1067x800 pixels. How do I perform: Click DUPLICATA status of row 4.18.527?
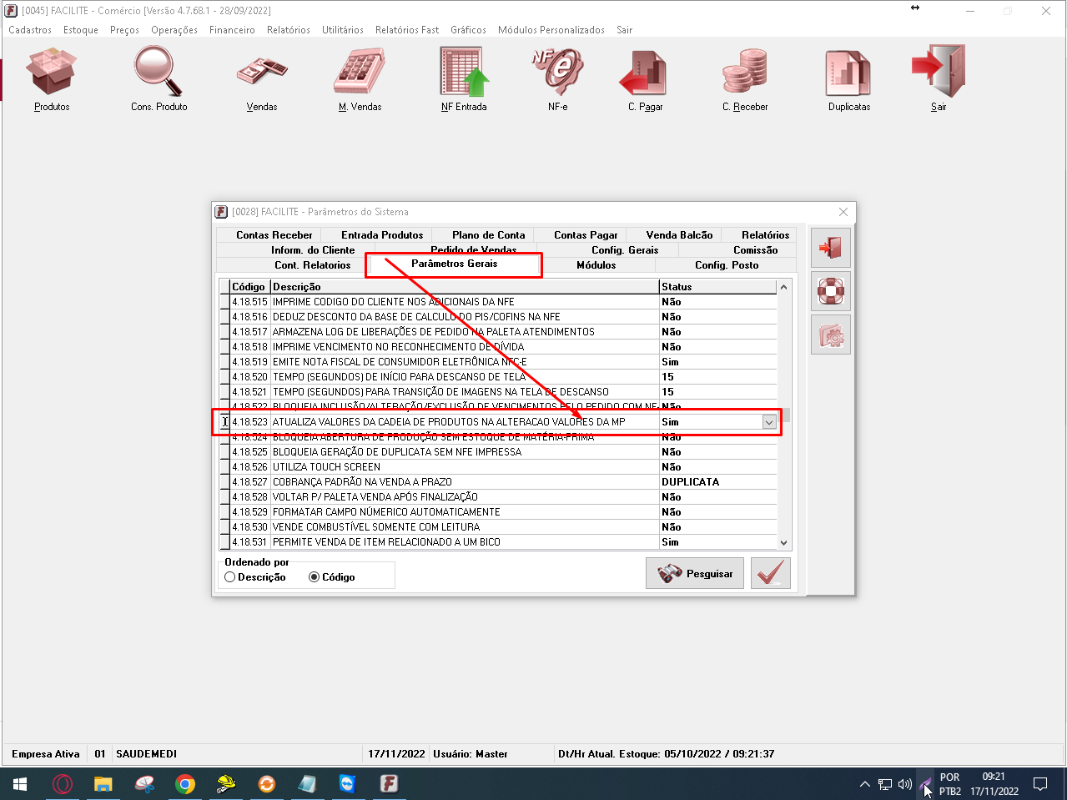(x=691, y=482)
